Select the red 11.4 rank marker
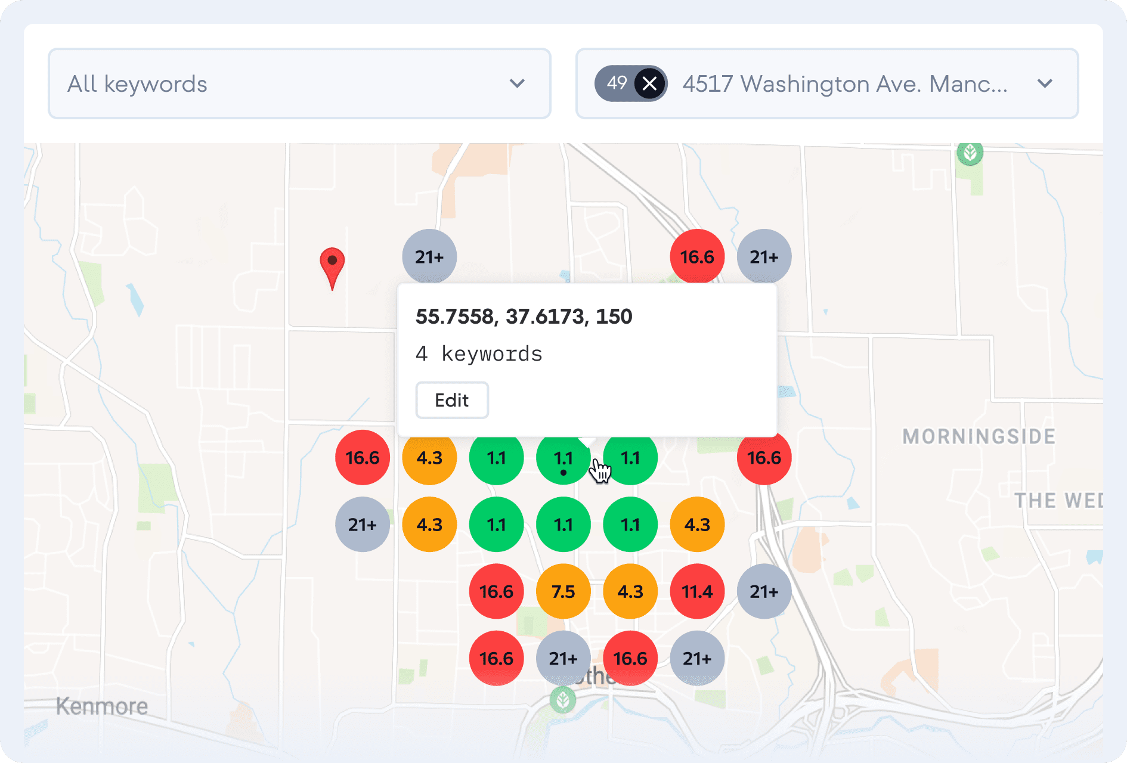Image resolution: width=1127 pixels, height=763 pixels. [x=697, y=591]
